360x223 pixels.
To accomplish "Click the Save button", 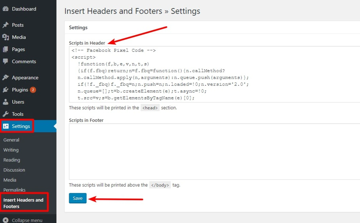I will pos(78,198).
